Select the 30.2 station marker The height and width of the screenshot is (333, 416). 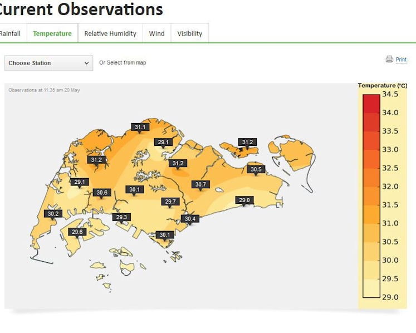pyautogui.click(x=53, y=214)
